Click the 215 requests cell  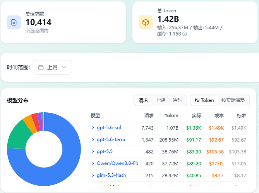149,175
